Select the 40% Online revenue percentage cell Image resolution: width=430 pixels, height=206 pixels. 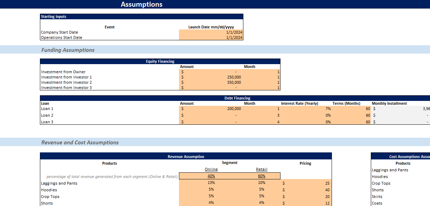(x=211, y=176)
